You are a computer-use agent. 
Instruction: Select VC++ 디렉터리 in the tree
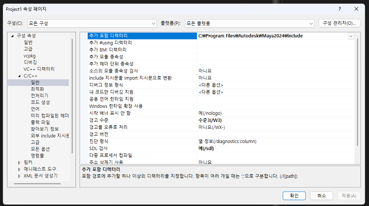(39, 69)
